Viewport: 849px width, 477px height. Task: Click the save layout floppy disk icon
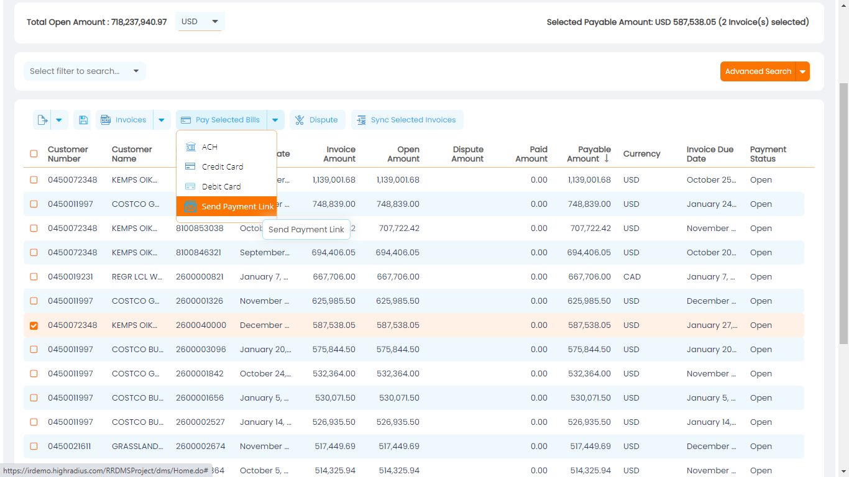[x=83, y=119]
